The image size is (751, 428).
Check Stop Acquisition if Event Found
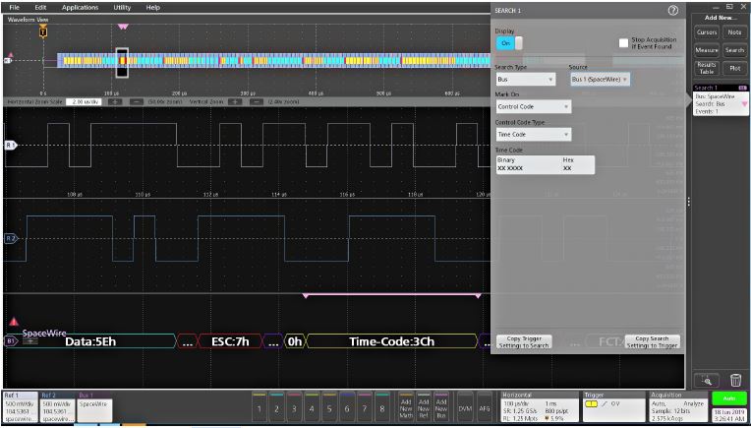[623, 43]
